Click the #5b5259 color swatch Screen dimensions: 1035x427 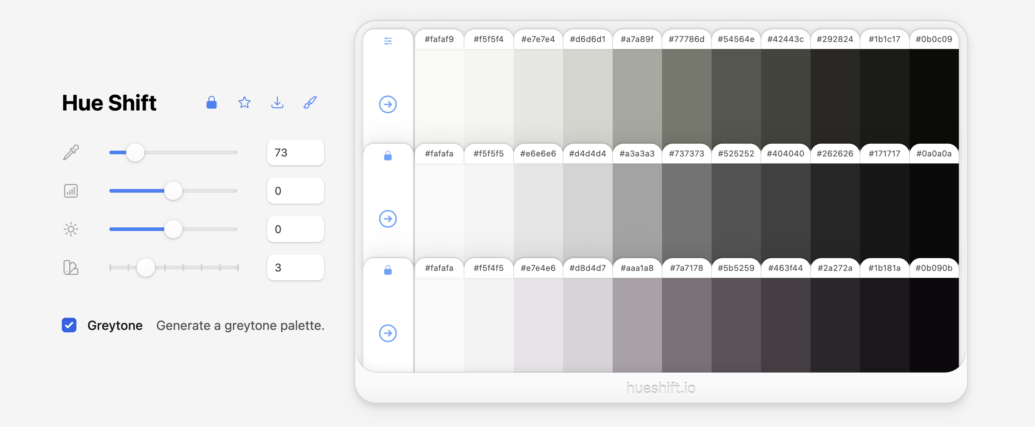tap(736, 324)
